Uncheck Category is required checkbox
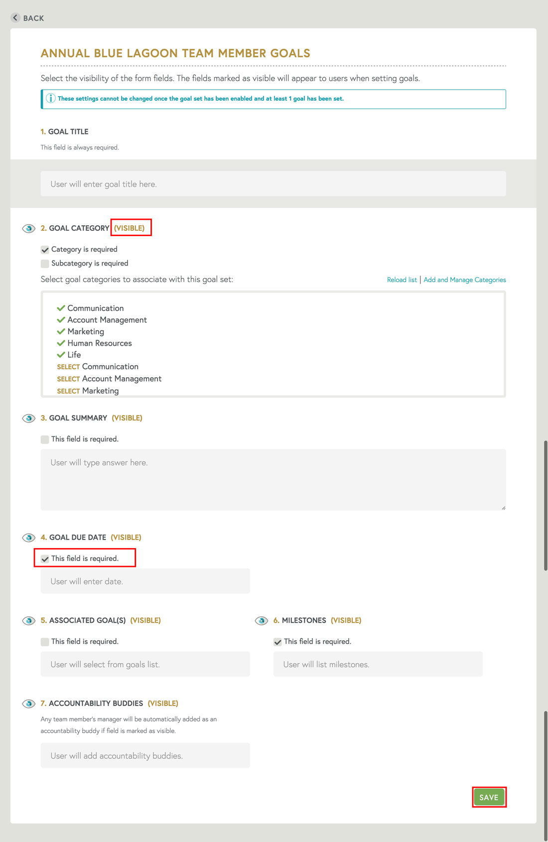Viewport: 548px width, 842px height. coord(45,250)
